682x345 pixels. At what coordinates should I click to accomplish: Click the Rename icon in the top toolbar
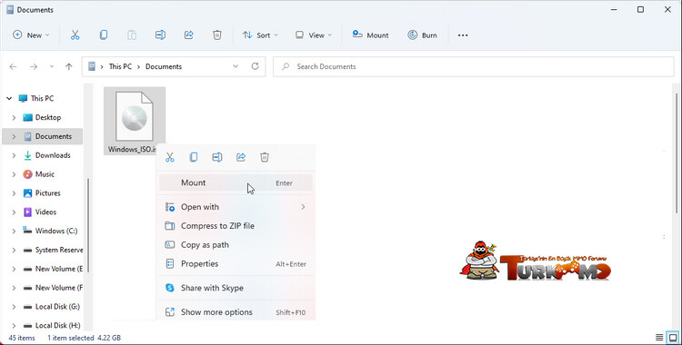tap(160, 35)
